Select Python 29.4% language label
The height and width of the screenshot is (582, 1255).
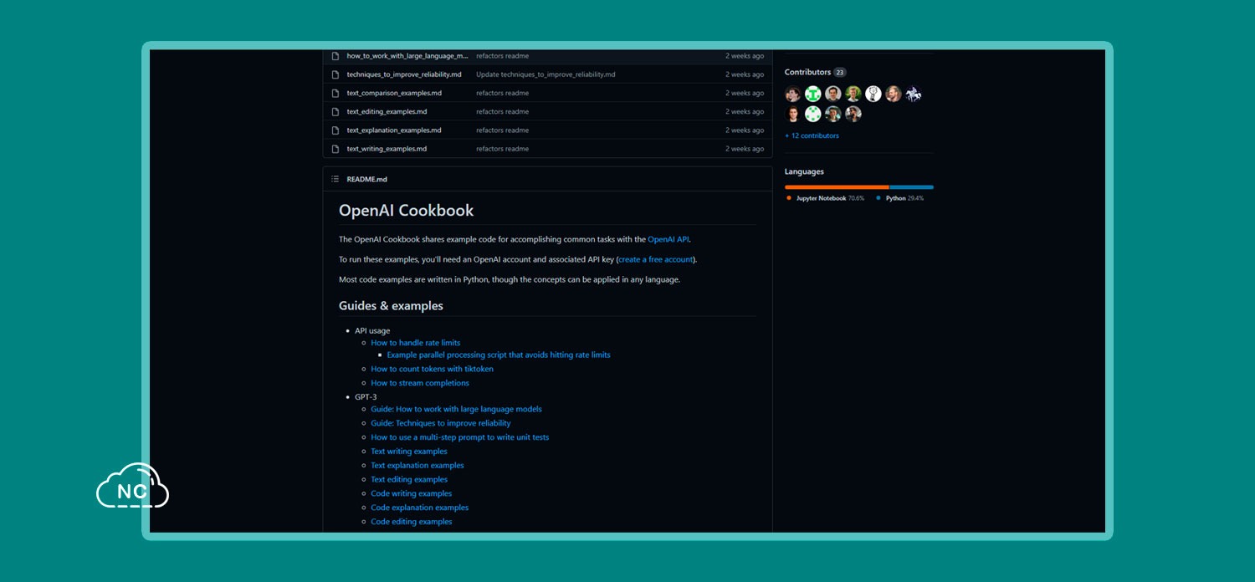tap(905, 198)
